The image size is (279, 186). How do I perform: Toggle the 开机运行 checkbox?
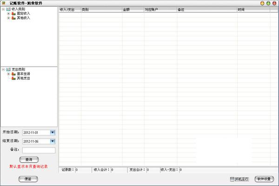pos(232,179)
